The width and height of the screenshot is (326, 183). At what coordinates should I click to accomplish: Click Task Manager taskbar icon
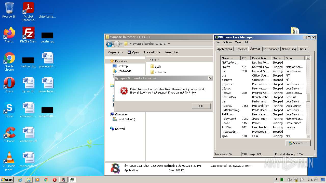[x=72, y=180]
